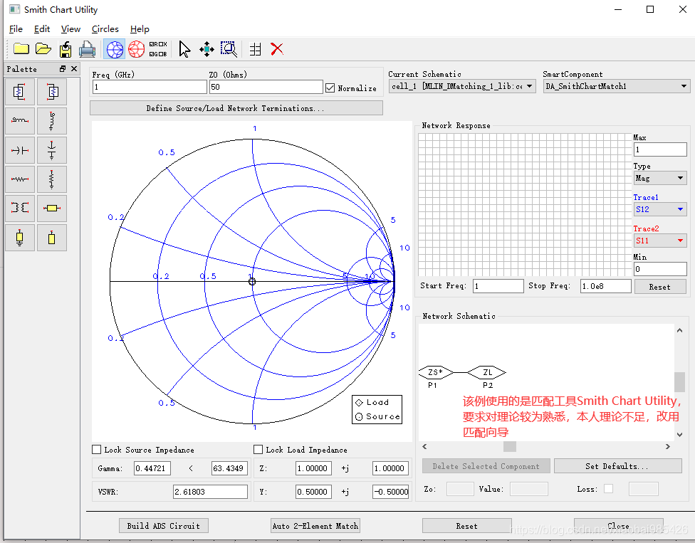Enable Lock Source Impedance
Screen dimensions: 695x543
coord(96,449)
